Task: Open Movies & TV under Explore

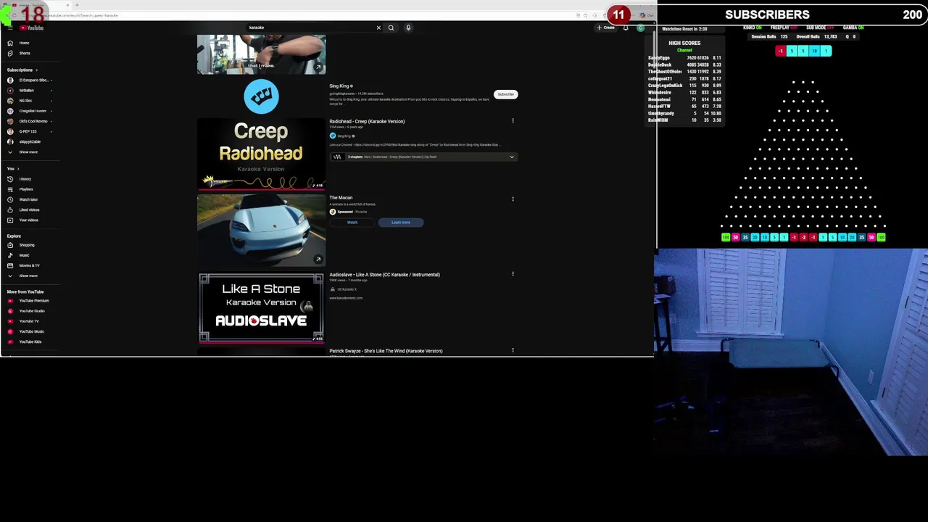Action: [x=29, y=265]
